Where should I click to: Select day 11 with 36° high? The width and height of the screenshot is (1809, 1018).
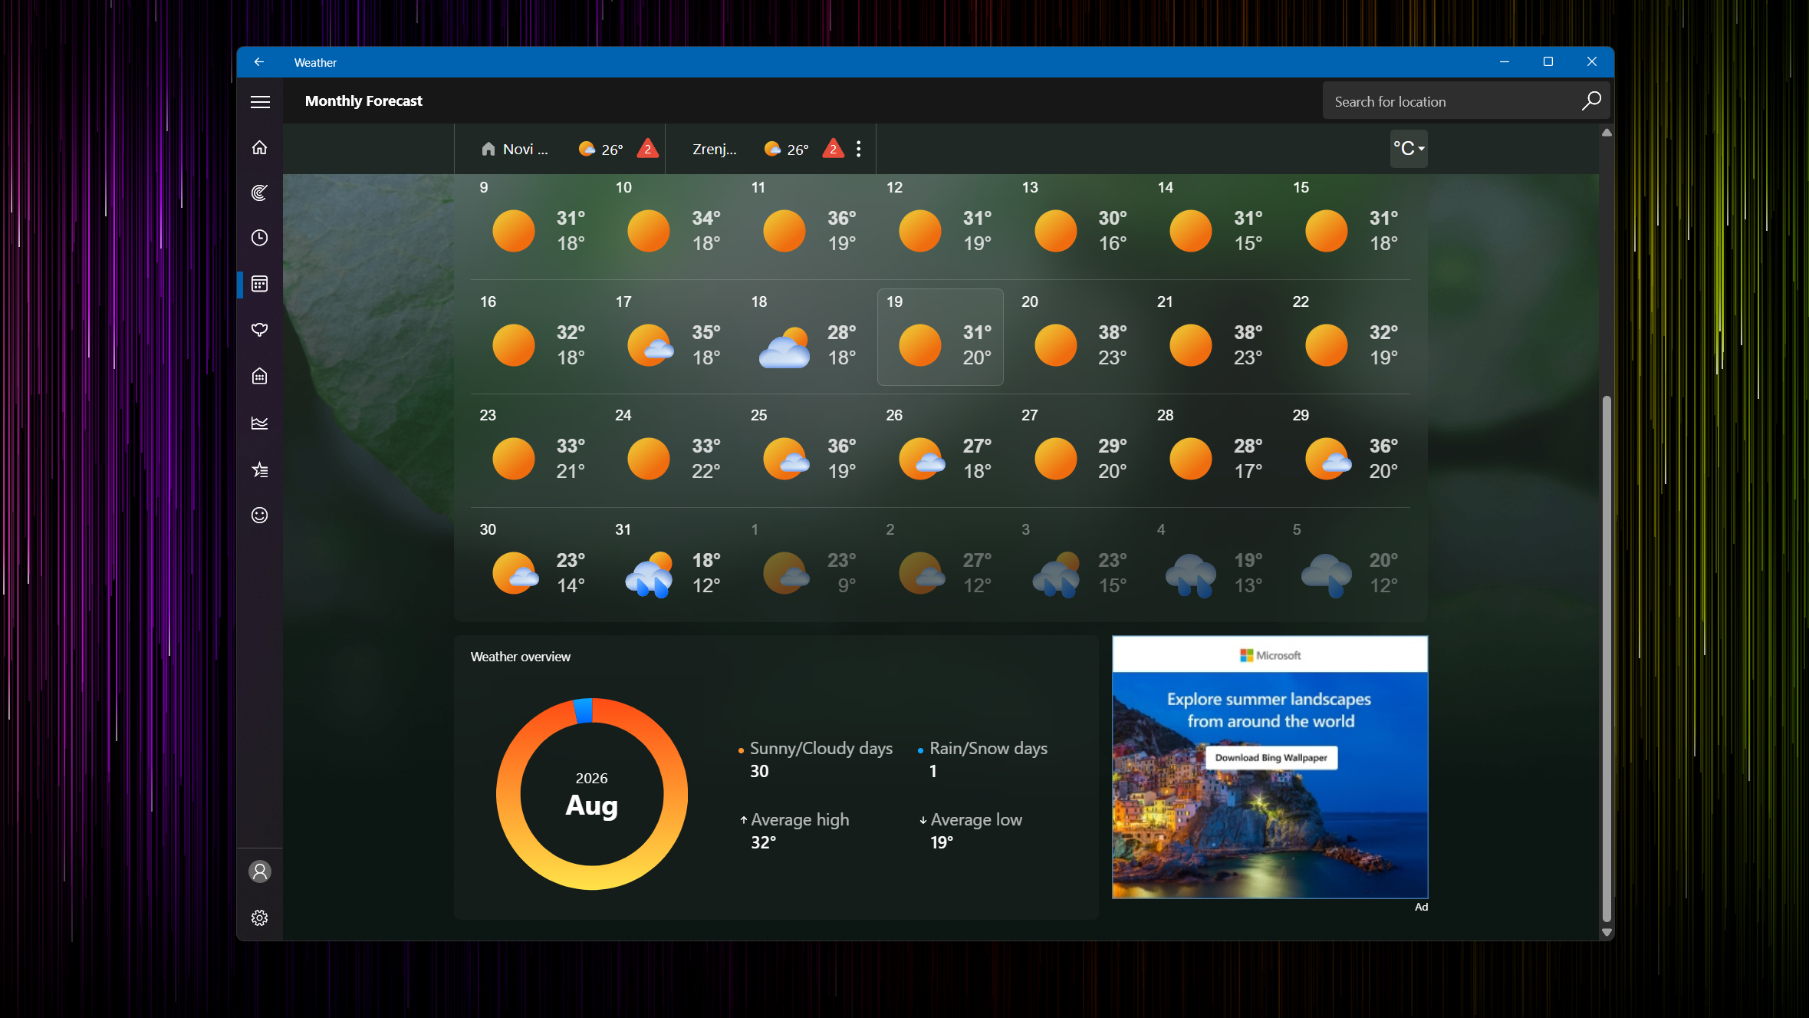pos(805,222)
